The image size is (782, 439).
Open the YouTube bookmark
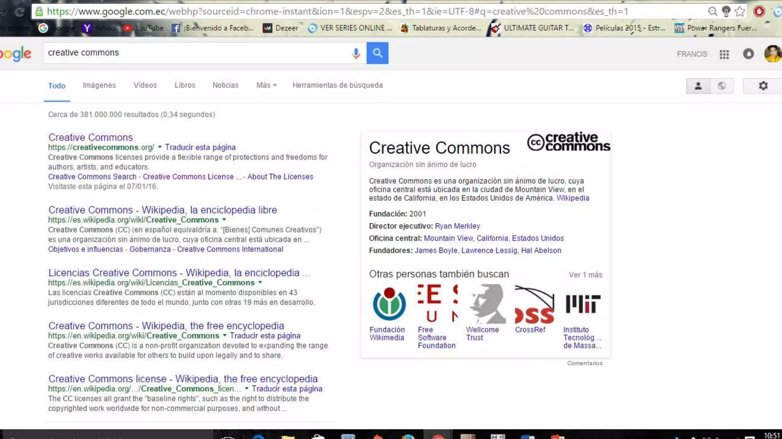[x=143, y=28]
